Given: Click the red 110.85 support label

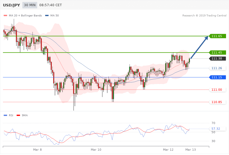Looking at the screenshot, I should [218, 102].
